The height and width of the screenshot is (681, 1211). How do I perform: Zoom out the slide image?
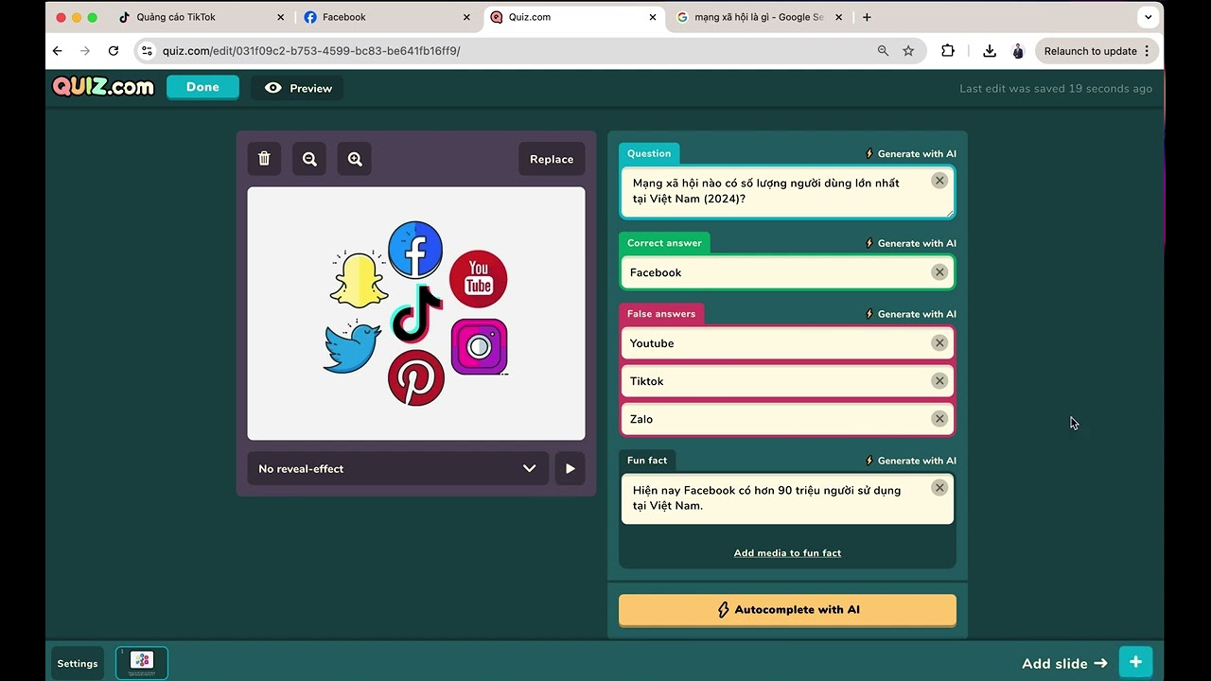click(x=309, y=159)
